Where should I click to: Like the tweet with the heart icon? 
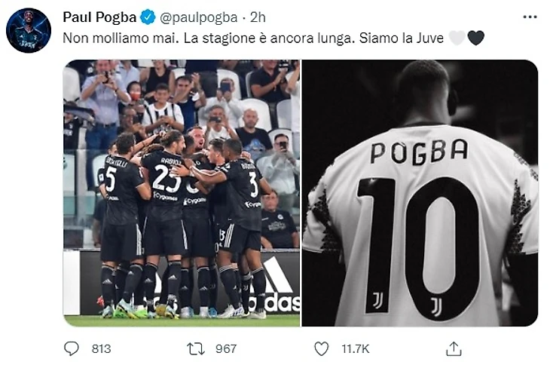[322, 348]
